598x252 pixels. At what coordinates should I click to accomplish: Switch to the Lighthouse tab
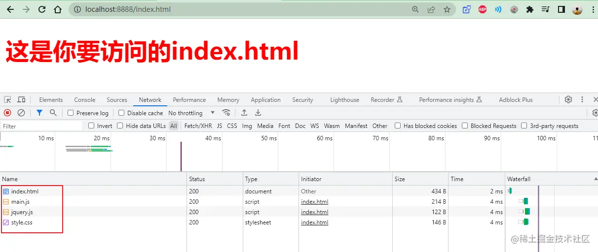tap(344, 99)
